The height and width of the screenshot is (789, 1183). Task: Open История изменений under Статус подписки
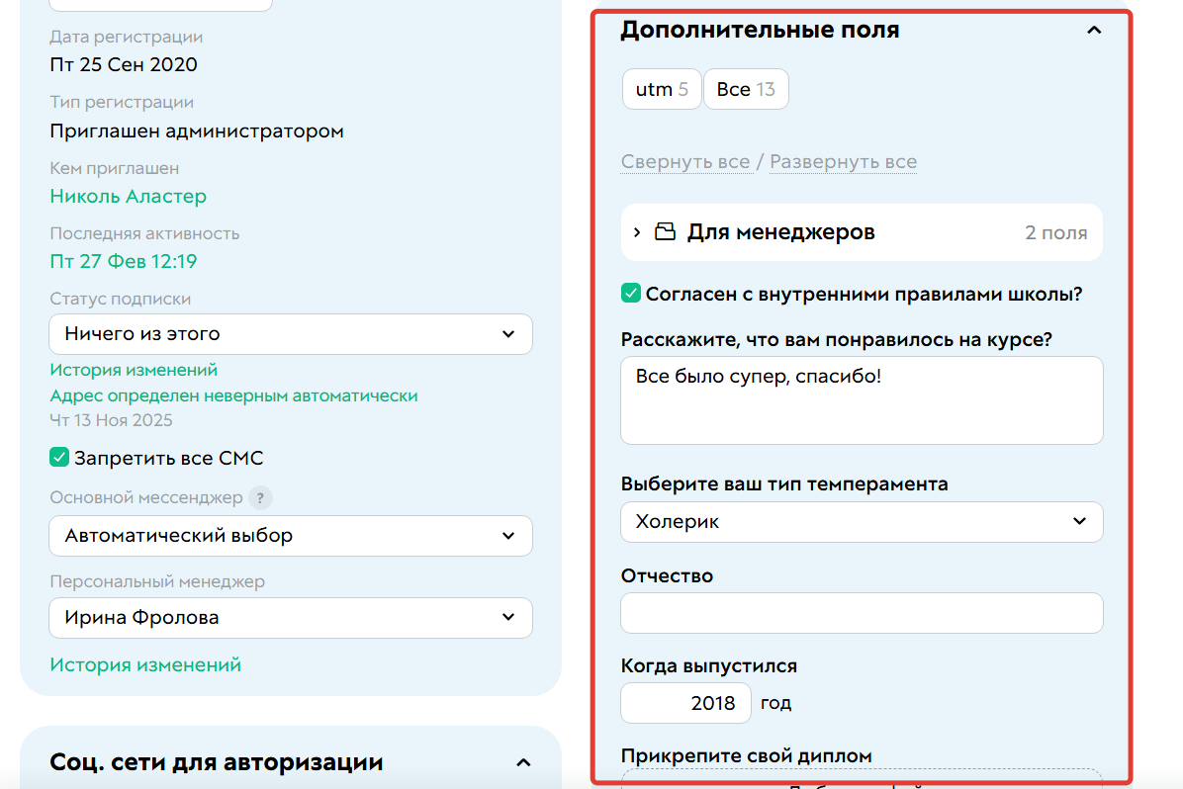point(134,370)
